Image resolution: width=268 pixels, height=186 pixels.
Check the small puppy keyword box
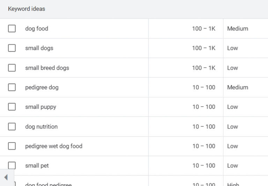pyautogui.click(x=12, y=107)
